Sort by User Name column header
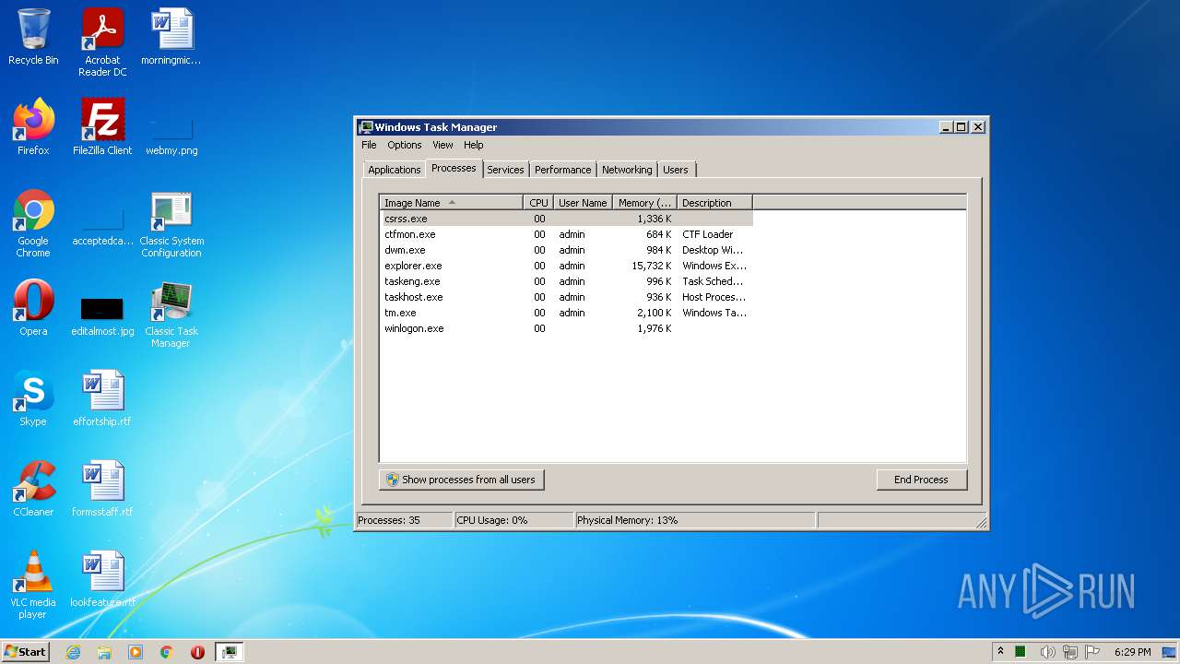This screenshot has height=664, width=1180. [583, 203]
